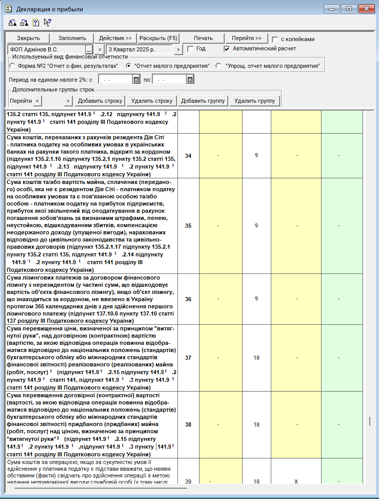The width and height of the screenshot is (379, 499).
Task: Go to previous period before 3 Квартал 2025
Action: point(101,49)
